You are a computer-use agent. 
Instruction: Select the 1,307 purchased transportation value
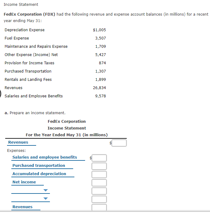pos(101,71)
